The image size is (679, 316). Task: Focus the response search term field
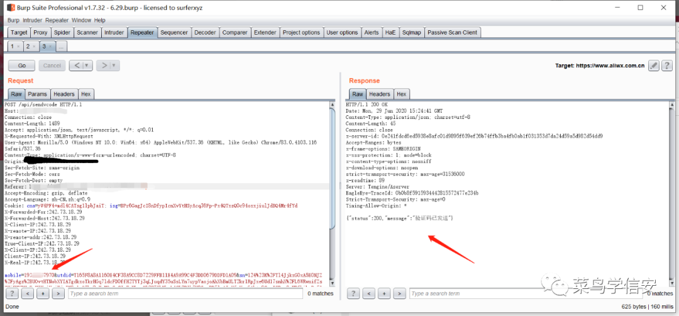pyautogui.click(x=527, y=294)
